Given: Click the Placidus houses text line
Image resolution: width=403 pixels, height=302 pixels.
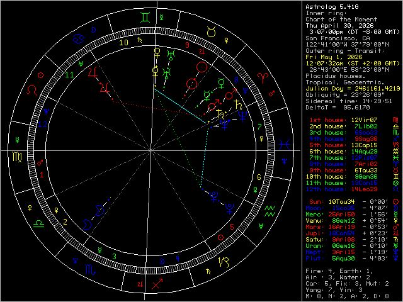Looking at the screenshot, I should tap(334, 75).
